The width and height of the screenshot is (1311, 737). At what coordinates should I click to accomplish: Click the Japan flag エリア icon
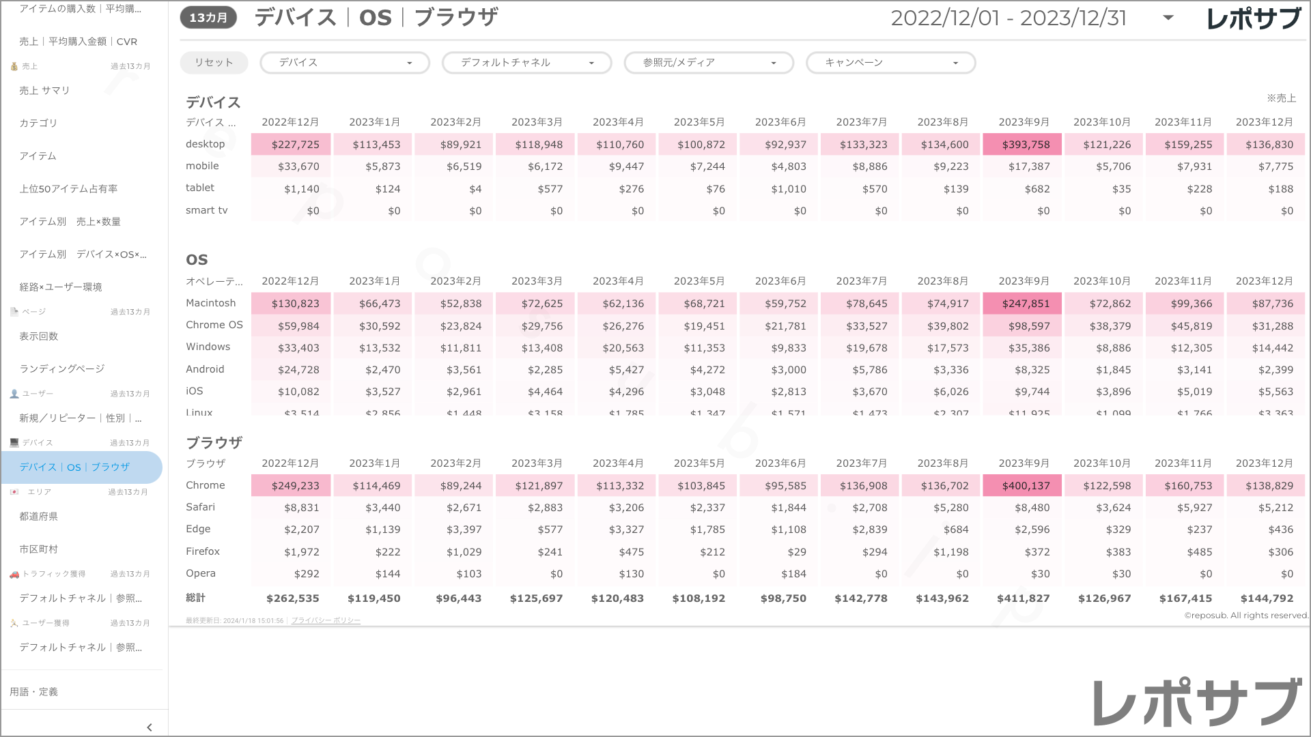14,492
